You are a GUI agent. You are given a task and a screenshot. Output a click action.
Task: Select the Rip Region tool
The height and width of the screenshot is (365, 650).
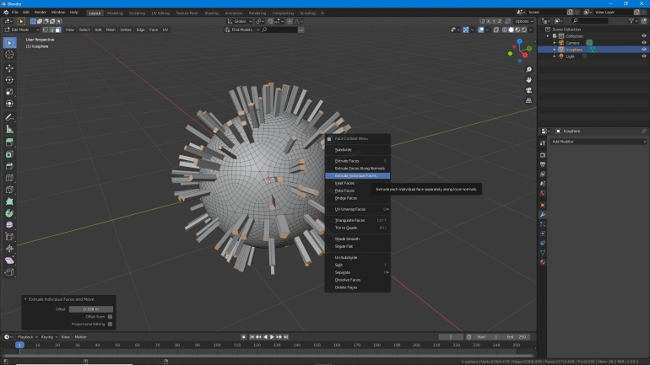click(x=9, y=272)
